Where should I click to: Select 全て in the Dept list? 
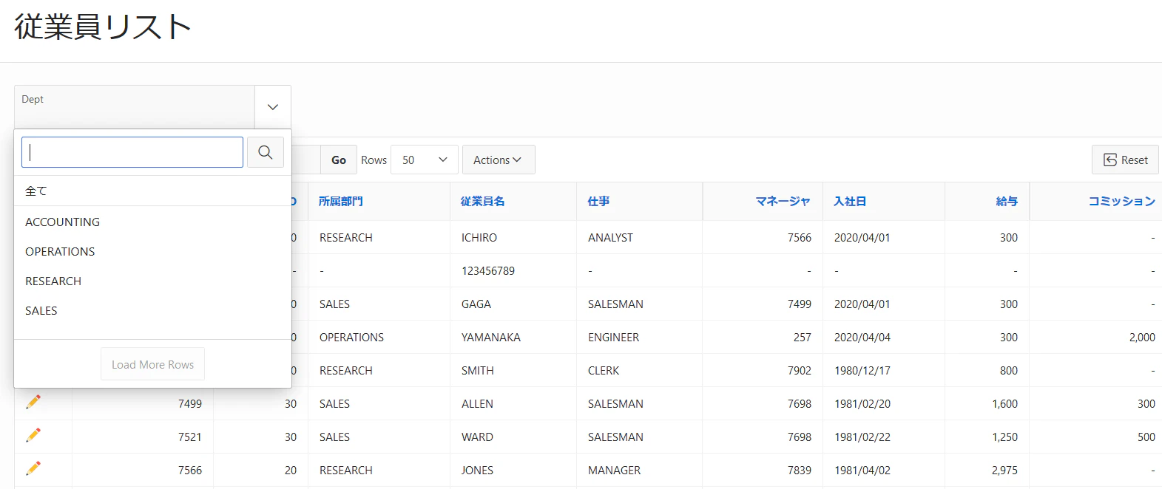[x=152, y=191]
